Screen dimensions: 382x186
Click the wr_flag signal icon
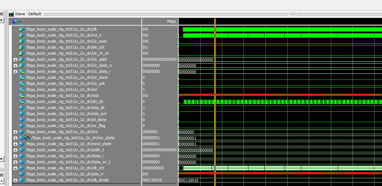(x=21, y=126)
